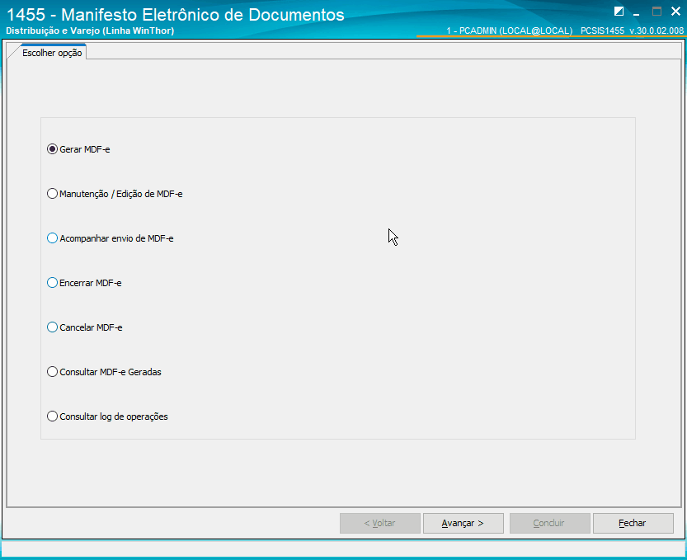Select the Gerar MDF-e radio option
Image resolution: width=687 pixels, height=560 pixels.
coord(78,149)
